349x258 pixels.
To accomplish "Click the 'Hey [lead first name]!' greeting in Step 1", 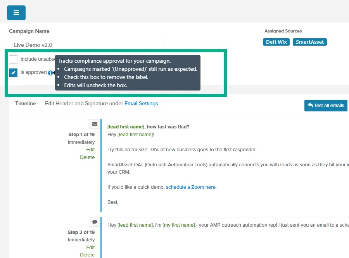I will 131,135.
